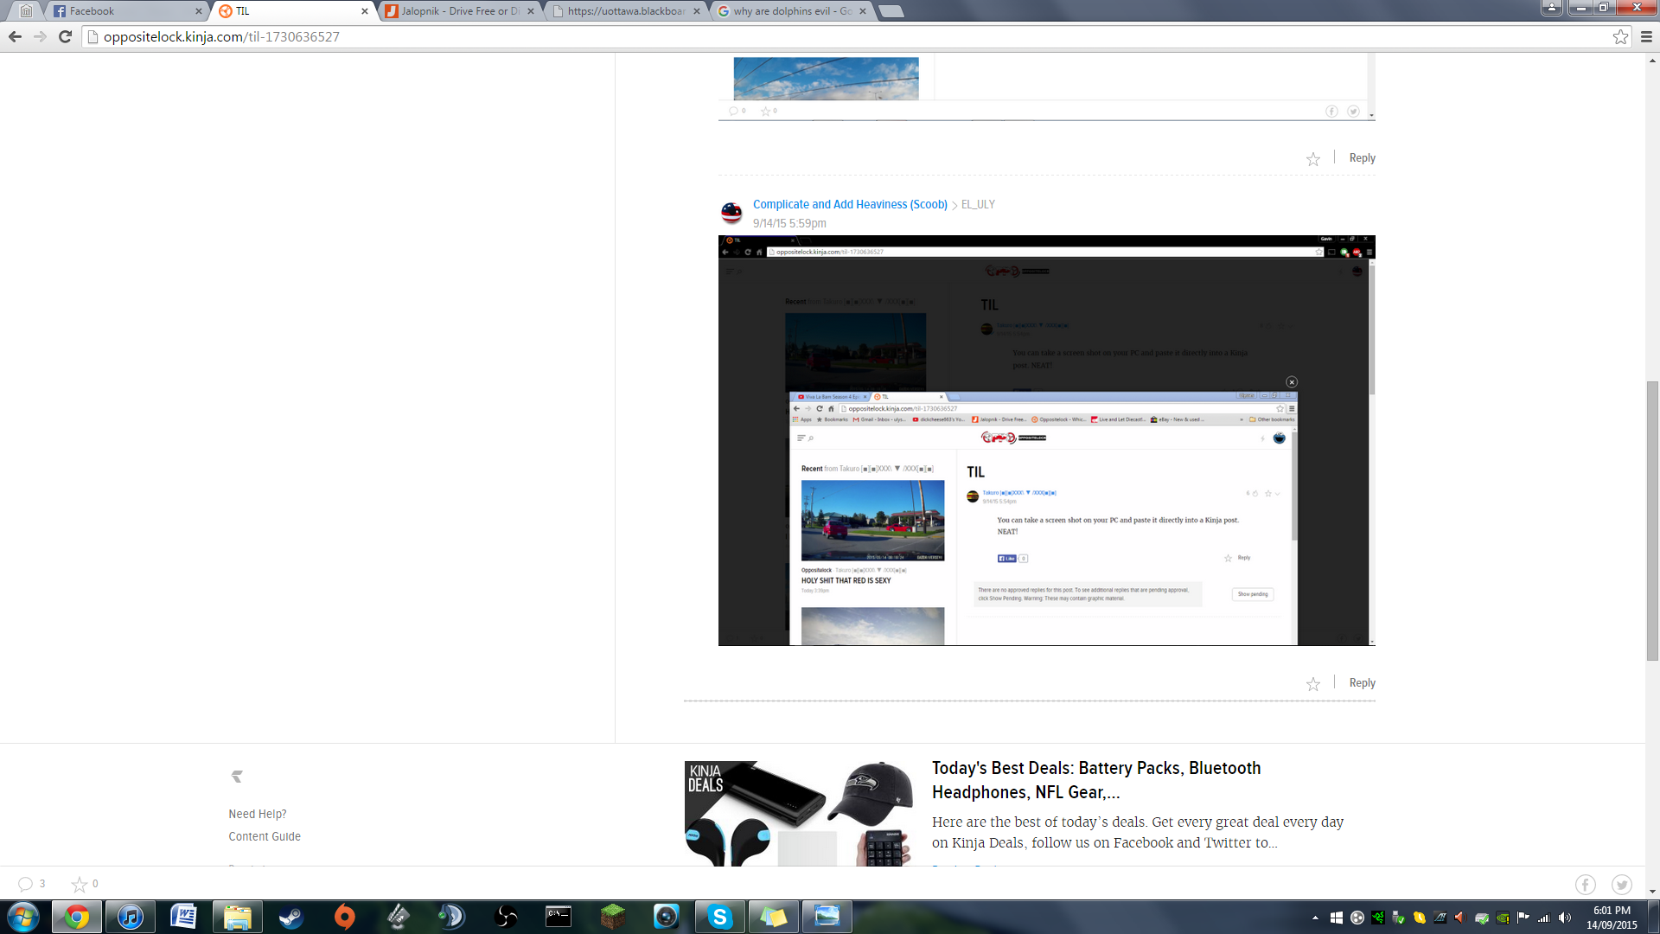The width and height of the screenshot is (1660, 934).
Task: Share post on Facebook from bottom bar
Action: click(1585, 885)
